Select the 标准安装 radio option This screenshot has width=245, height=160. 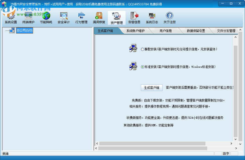click(143, 67)
